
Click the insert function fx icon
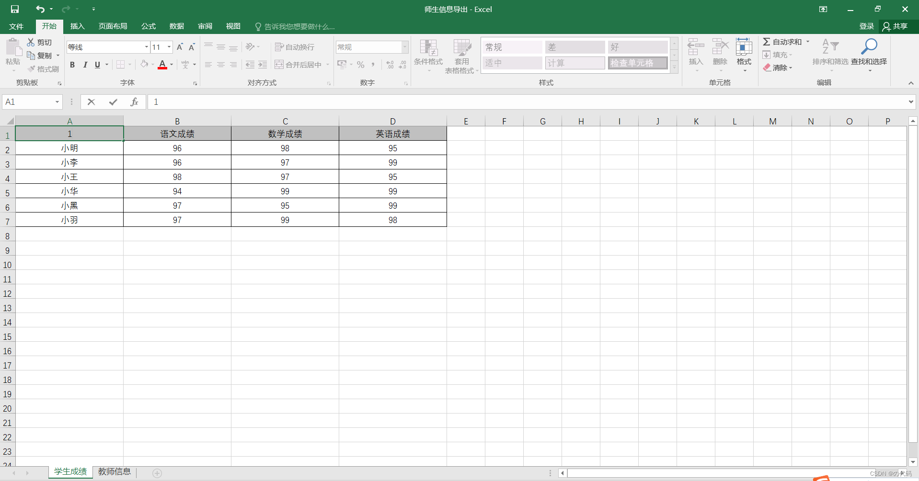pos(135,102)
